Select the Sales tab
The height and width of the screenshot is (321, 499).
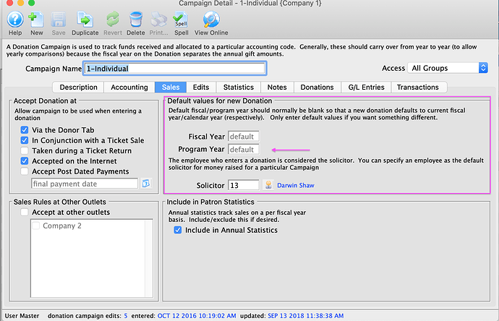(x=171, y=87)
